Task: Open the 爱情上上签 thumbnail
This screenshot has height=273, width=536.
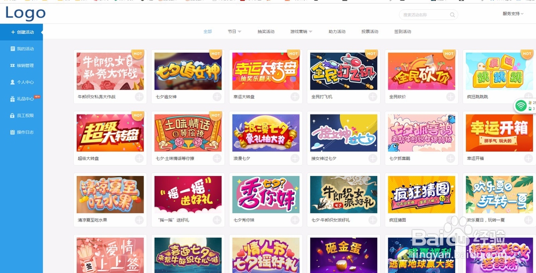Action: click(110, 255)
